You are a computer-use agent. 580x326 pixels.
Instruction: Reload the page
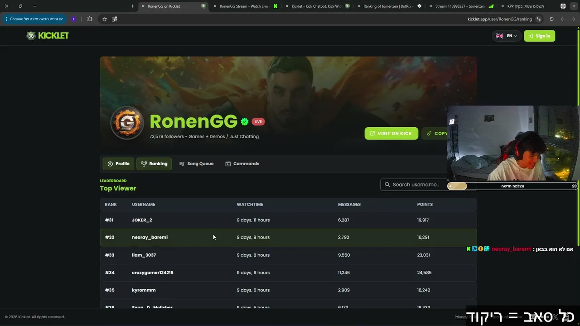(551, 19)
